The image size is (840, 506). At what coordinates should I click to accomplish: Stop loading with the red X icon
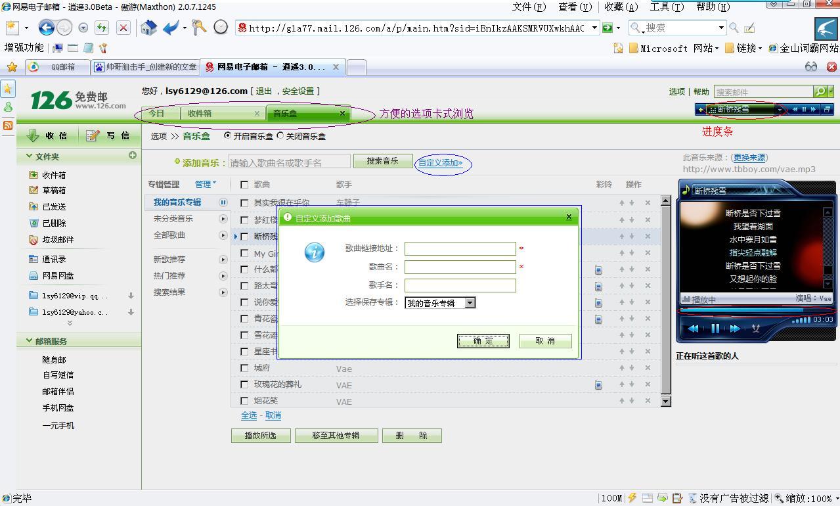123,28
